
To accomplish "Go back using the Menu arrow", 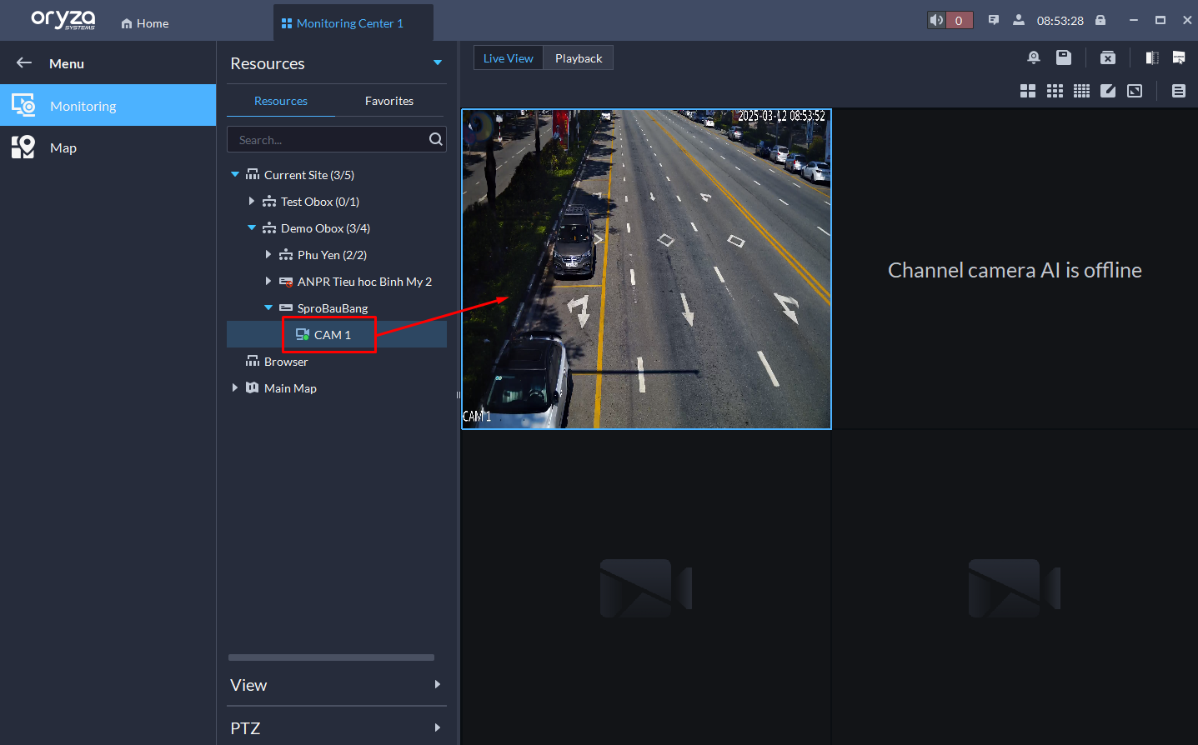I will click(x=24, y=63).
